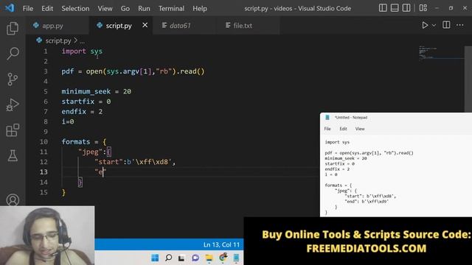
Task: Open Chrome from the taskbar
Action: [x=223, y=258]
